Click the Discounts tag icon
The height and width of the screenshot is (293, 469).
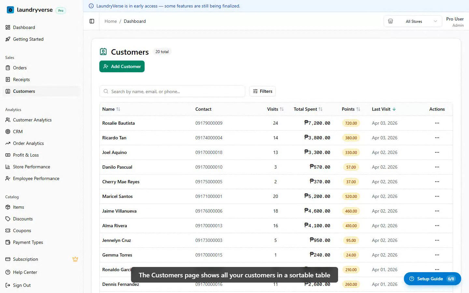(8, 219)
